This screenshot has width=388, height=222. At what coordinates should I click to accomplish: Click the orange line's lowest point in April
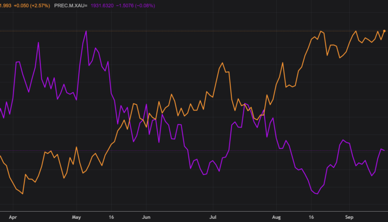tap(22, 194)
